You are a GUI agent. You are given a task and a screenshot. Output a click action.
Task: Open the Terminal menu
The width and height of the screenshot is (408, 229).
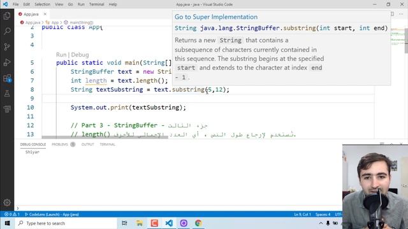point(96,4)
